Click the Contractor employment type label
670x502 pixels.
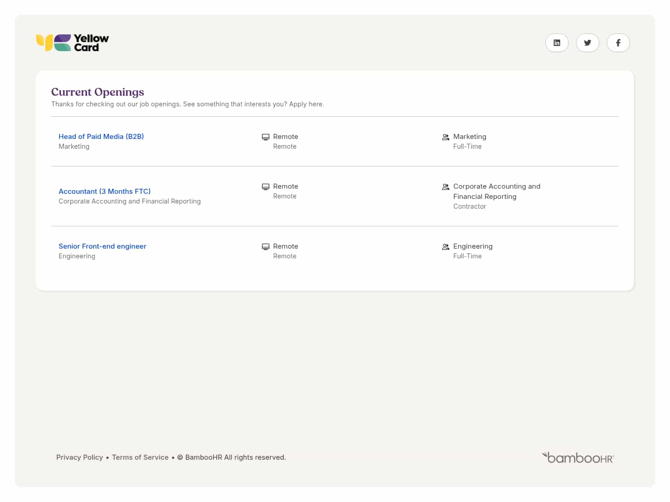(469, 206)
